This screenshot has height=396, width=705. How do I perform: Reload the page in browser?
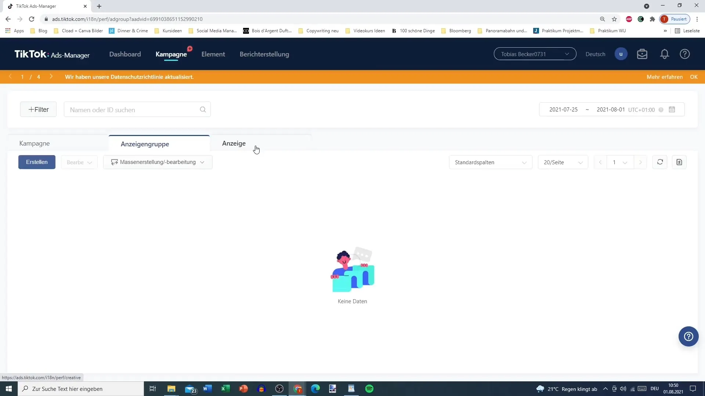(x=32, y=19)
